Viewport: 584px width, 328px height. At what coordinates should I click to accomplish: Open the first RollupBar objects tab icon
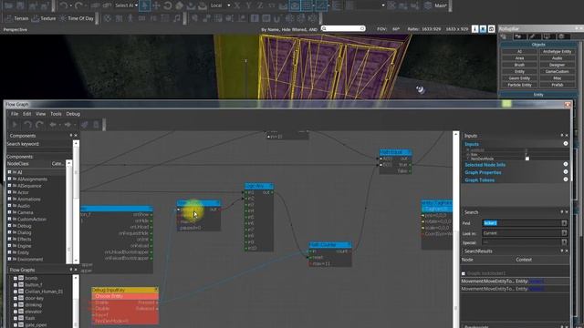504,36
